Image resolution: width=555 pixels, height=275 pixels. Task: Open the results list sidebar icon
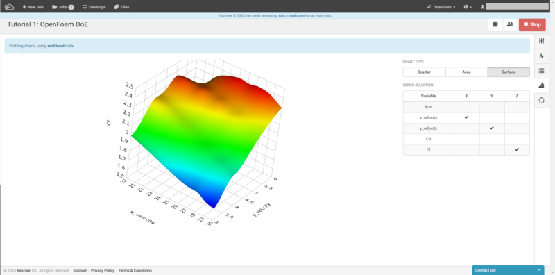point(541,71)
